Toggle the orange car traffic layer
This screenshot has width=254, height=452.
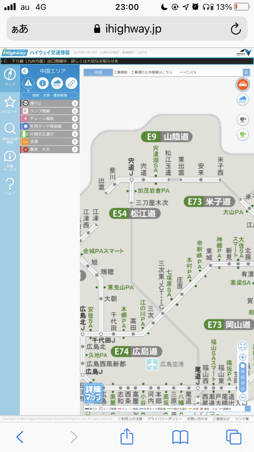[x=242, y=85]
